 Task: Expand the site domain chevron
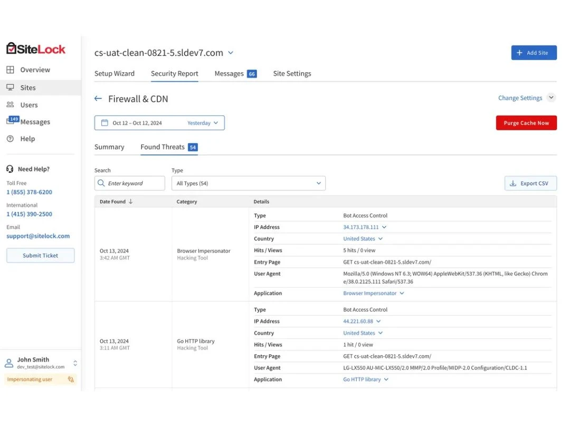pyautogui.click(x=231, y=53)
